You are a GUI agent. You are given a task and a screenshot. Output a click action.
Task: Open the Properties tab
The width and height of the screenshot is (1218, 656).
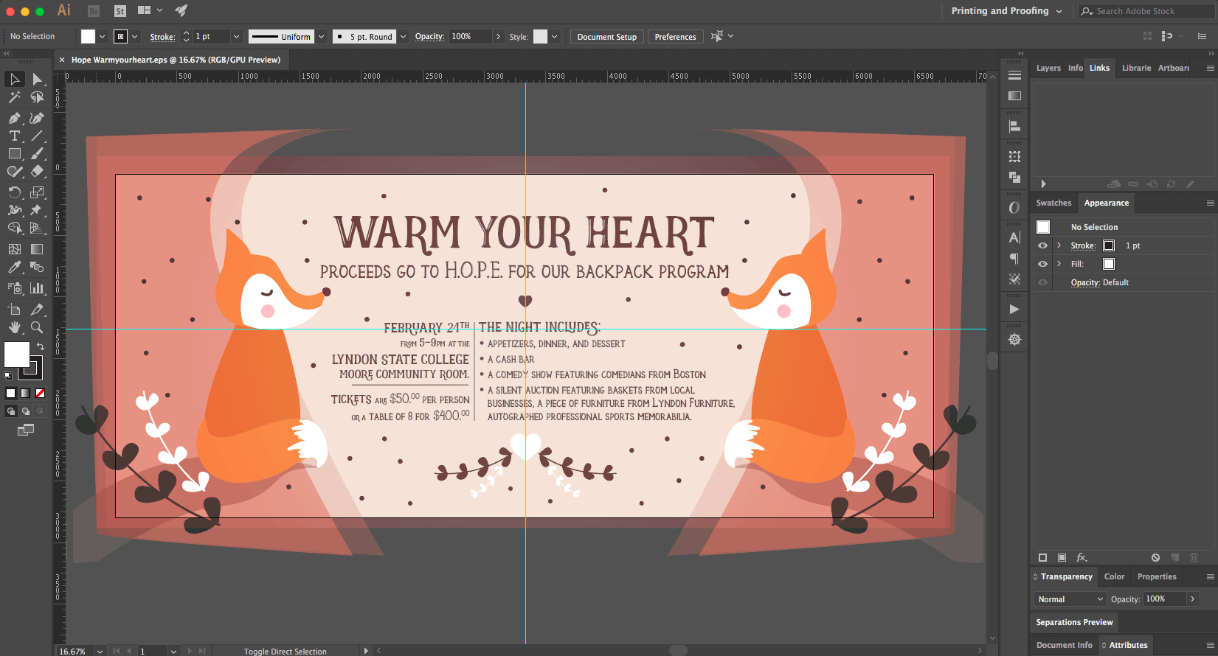tap(1157, 576)
